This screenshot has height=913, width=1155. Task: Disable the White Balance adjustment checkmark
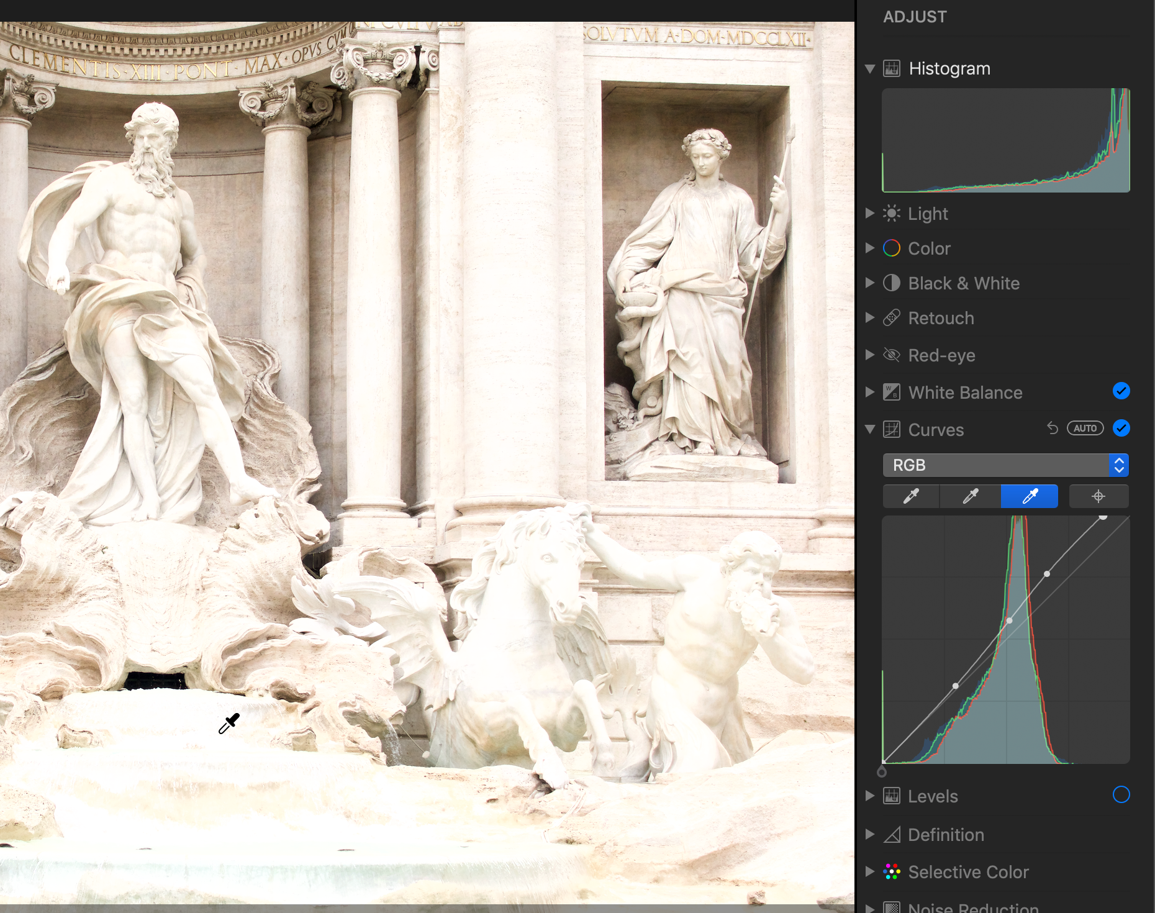(1121, 391)
